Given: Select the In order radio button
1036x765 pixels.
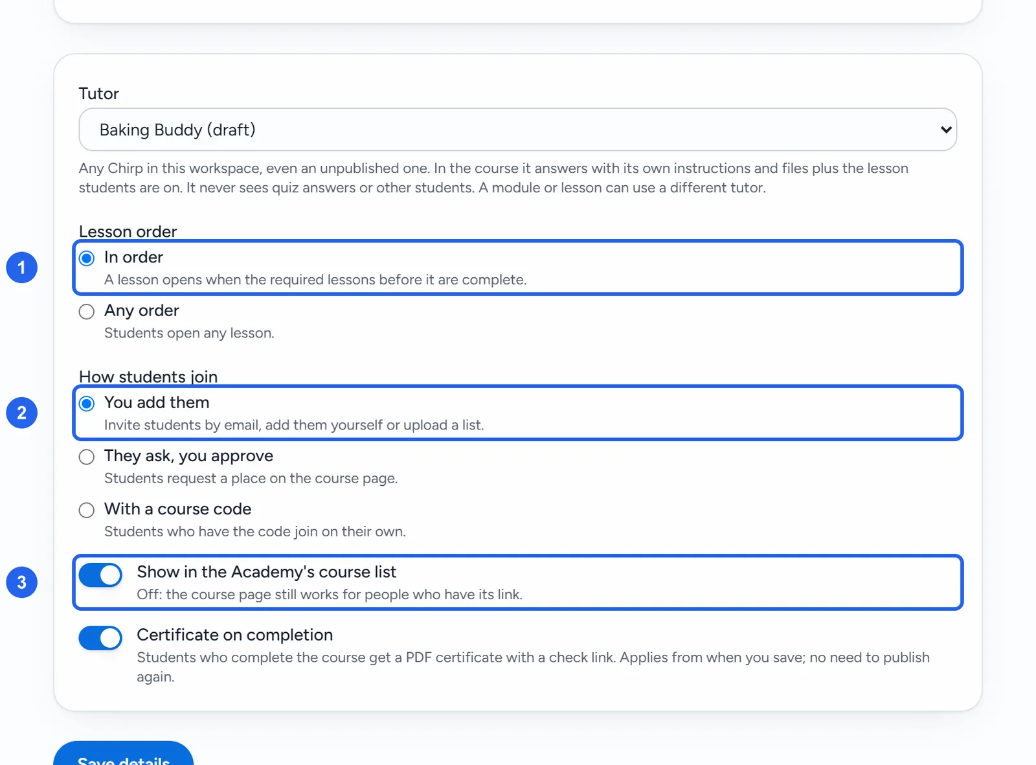Looking at the screenshot, I should (x=87, y=258).
